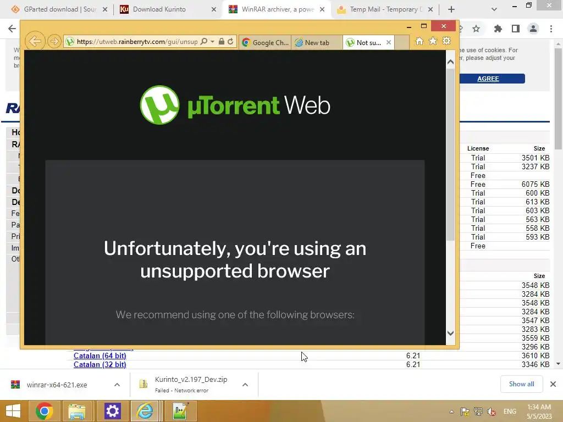This screenshot has width=563, height=422.
Task: Click winrar-x64-621.exe download item
Action: (x=57, y=385)
